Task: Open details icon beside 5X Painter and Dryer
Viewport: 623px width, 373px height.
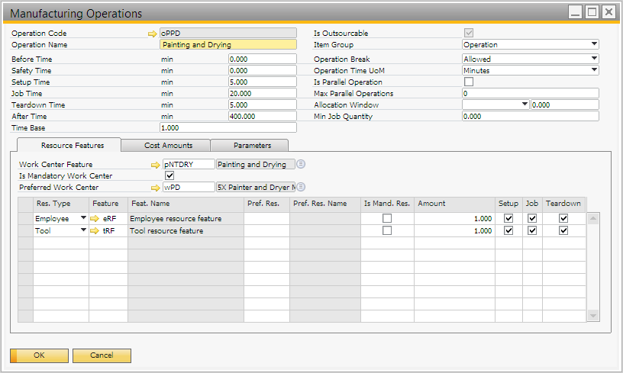Action: [301, 187]
